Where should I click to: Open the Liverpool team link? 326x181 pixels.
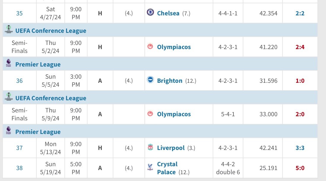tap(171, 148)
